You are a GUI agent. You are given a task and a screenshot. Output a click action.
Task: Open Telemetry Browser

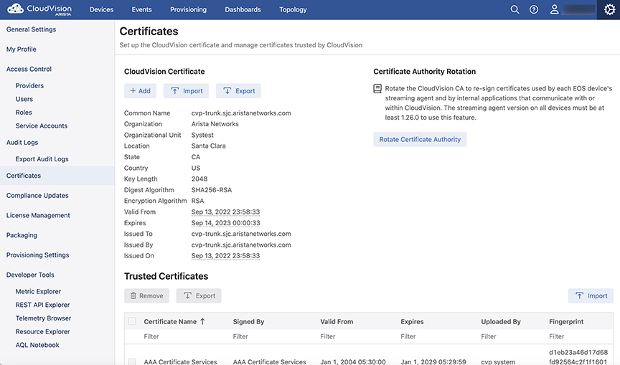44,318
